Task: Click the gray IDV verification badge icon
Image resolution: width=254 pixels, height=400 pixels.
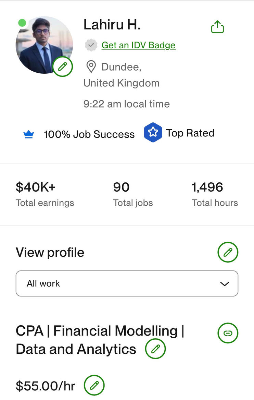Action: point(91,45)
